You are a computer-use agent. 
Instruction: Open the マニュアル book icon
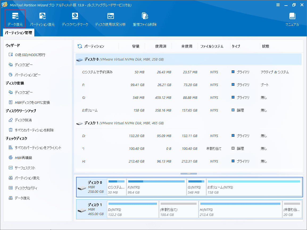pos(292,16)
